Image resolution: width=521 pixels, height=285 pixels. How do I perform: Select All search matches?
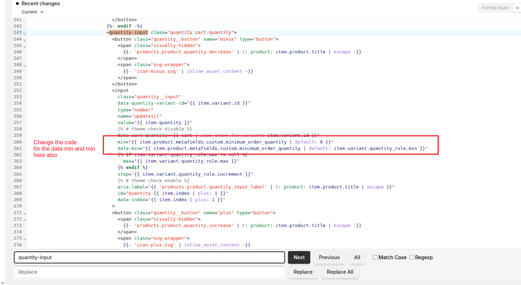[357, 257]
